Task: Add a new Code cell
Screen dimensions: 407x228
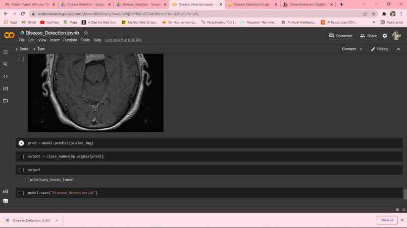Action: click(22, 49)
